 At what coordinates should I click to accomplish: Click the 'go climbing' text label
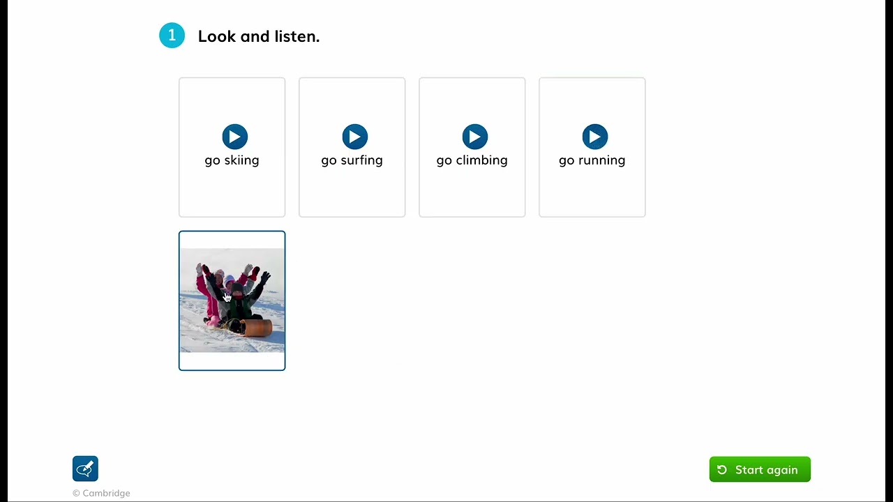click(472, 160)
